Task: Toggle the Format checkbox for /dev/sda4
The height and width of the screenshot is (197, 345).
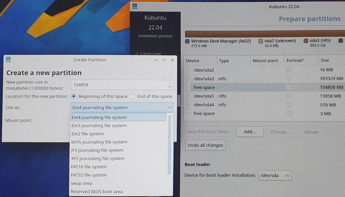Action: tap(289, 105)
